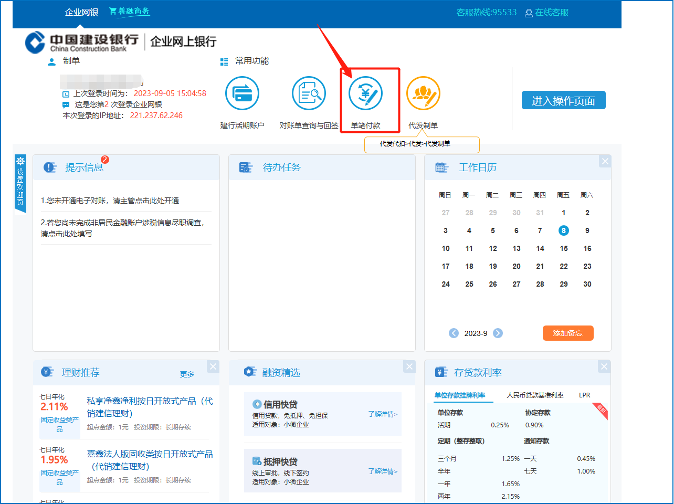Open the 单笔付款 single payment icon
The image size is (674, 504).
coord(366,94)
